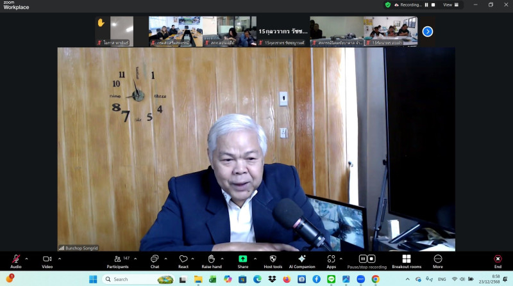Click the red End meeting button
The height and width of the screenshot is (286, 513).
tap(498, 260)
